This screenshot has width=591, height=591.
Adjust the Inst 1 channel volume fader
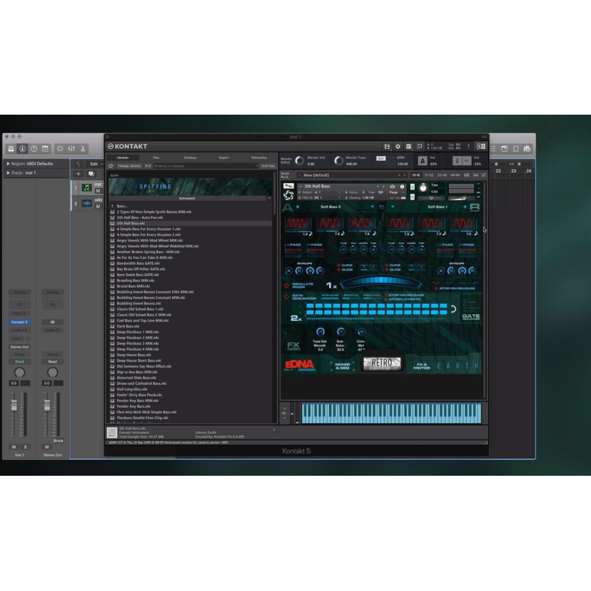pos(14,405)
